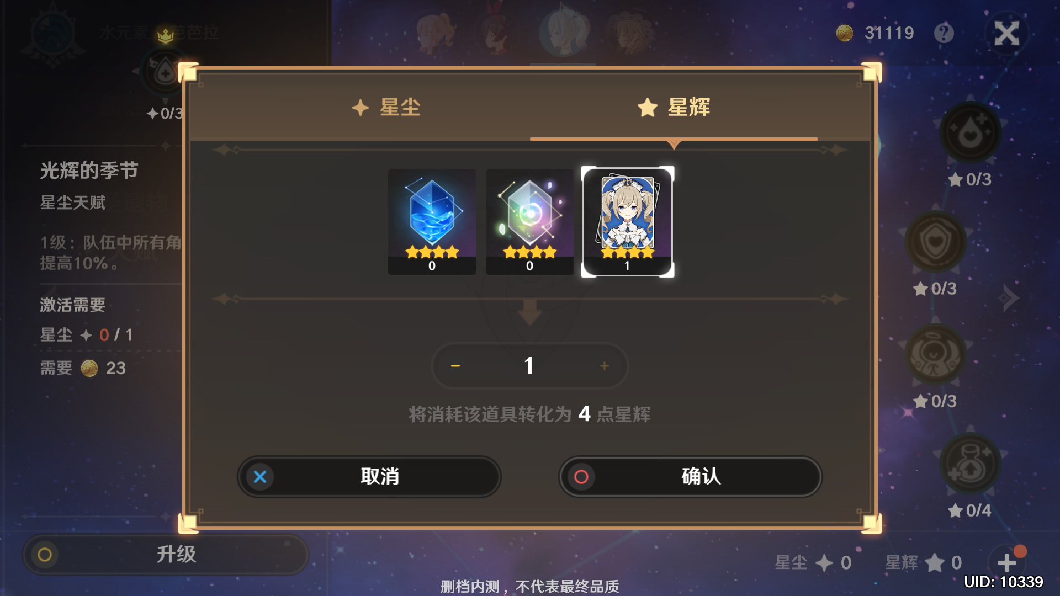This screenshot has height=596, width=1060.
Task: Select the iridescent prism crystal item
Action: click(529, 221)
